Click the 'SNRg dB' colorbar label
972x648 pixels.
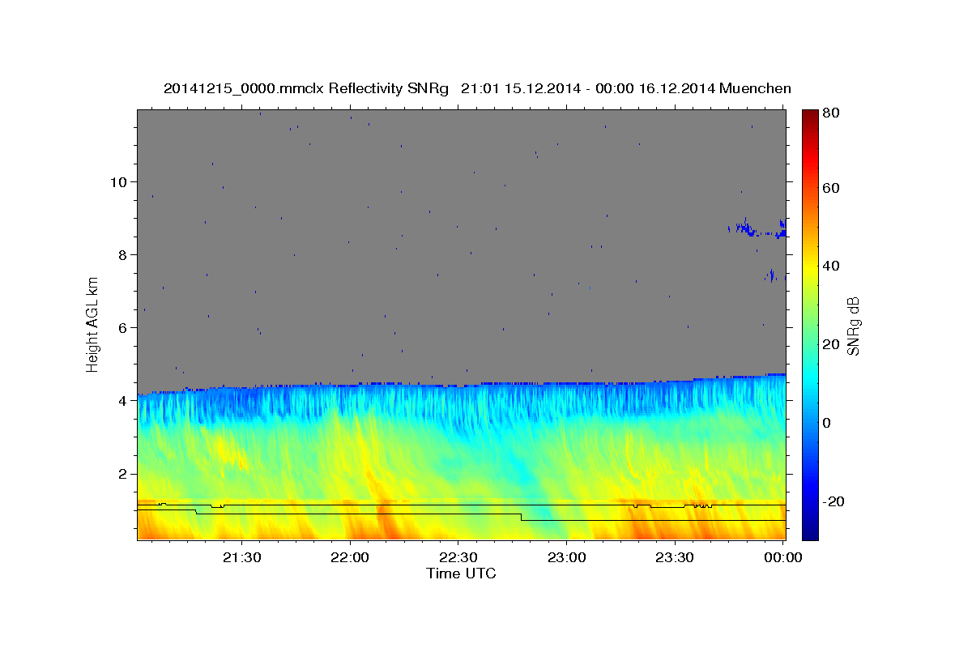[x=853, y=326]
